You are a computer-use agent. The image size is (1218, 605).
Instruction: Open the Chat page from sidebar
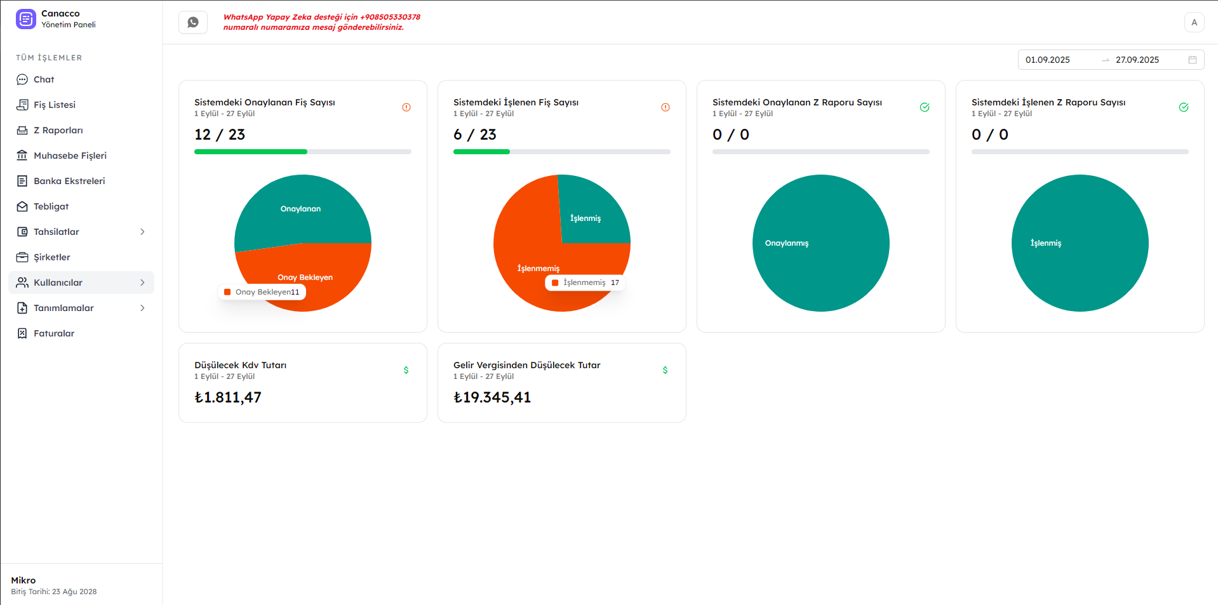point(44,79)
